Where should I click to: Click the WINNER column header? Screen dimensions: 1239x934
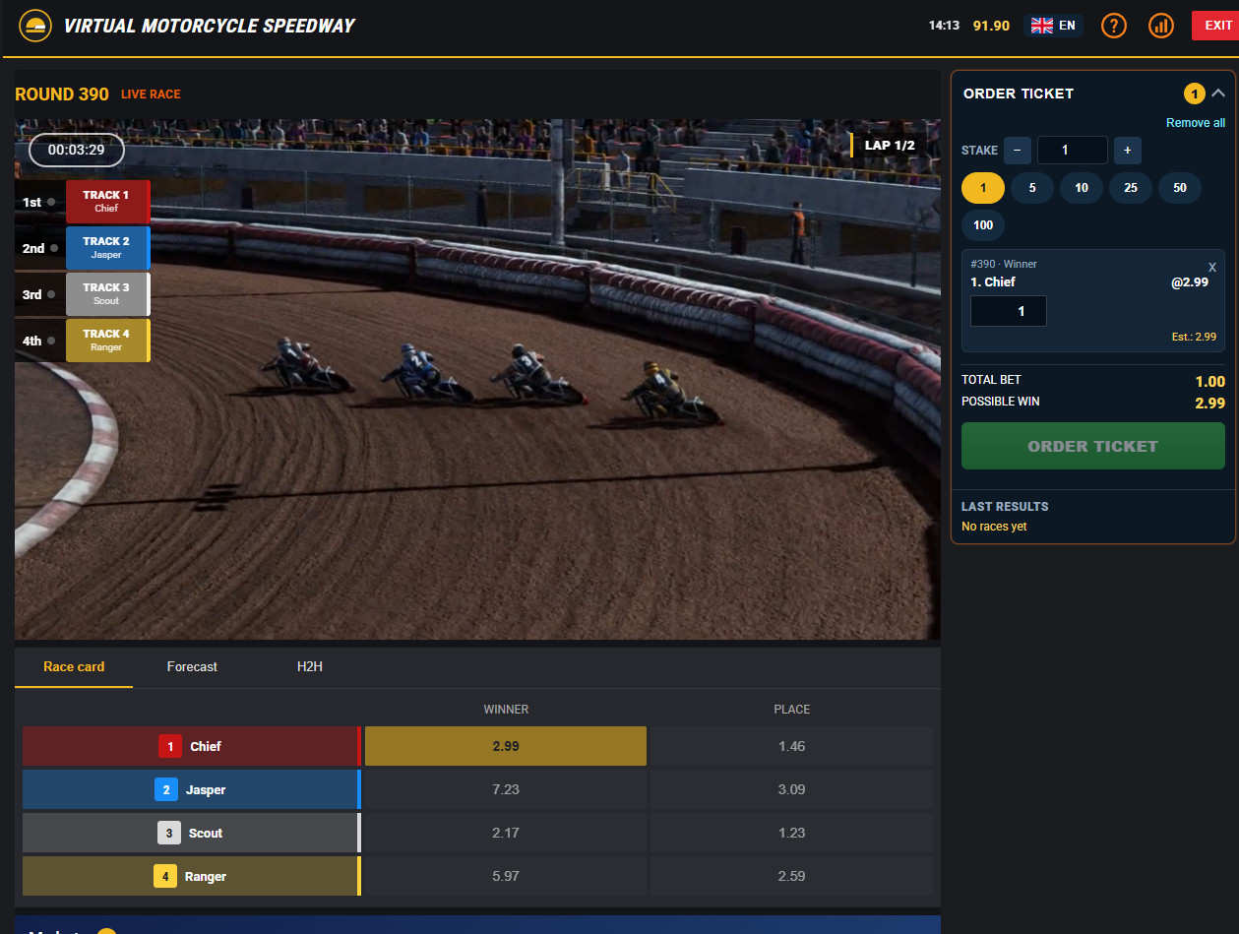[x=506, y=710]
